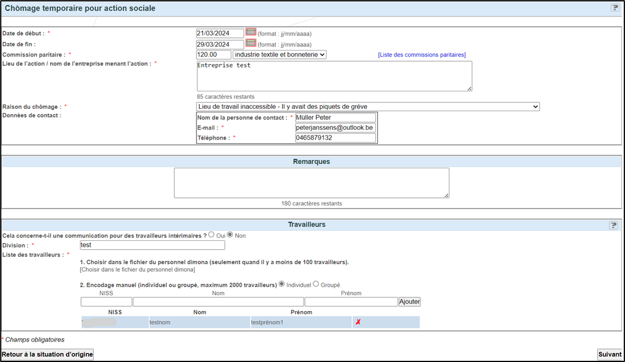The height and width of the screenshot is (362, 625).
Task: Open the help icon in the Travailleurs header
Action: (613, 225)
